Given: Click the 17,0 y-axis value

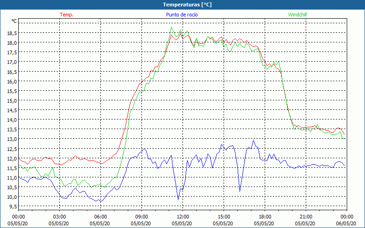Looking at the screenshot, I should click(x=12, y=62).
